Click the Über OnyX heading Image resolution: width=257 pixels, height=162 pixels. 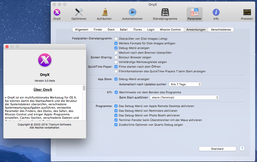pyautogui.click(x=43, y=90)
